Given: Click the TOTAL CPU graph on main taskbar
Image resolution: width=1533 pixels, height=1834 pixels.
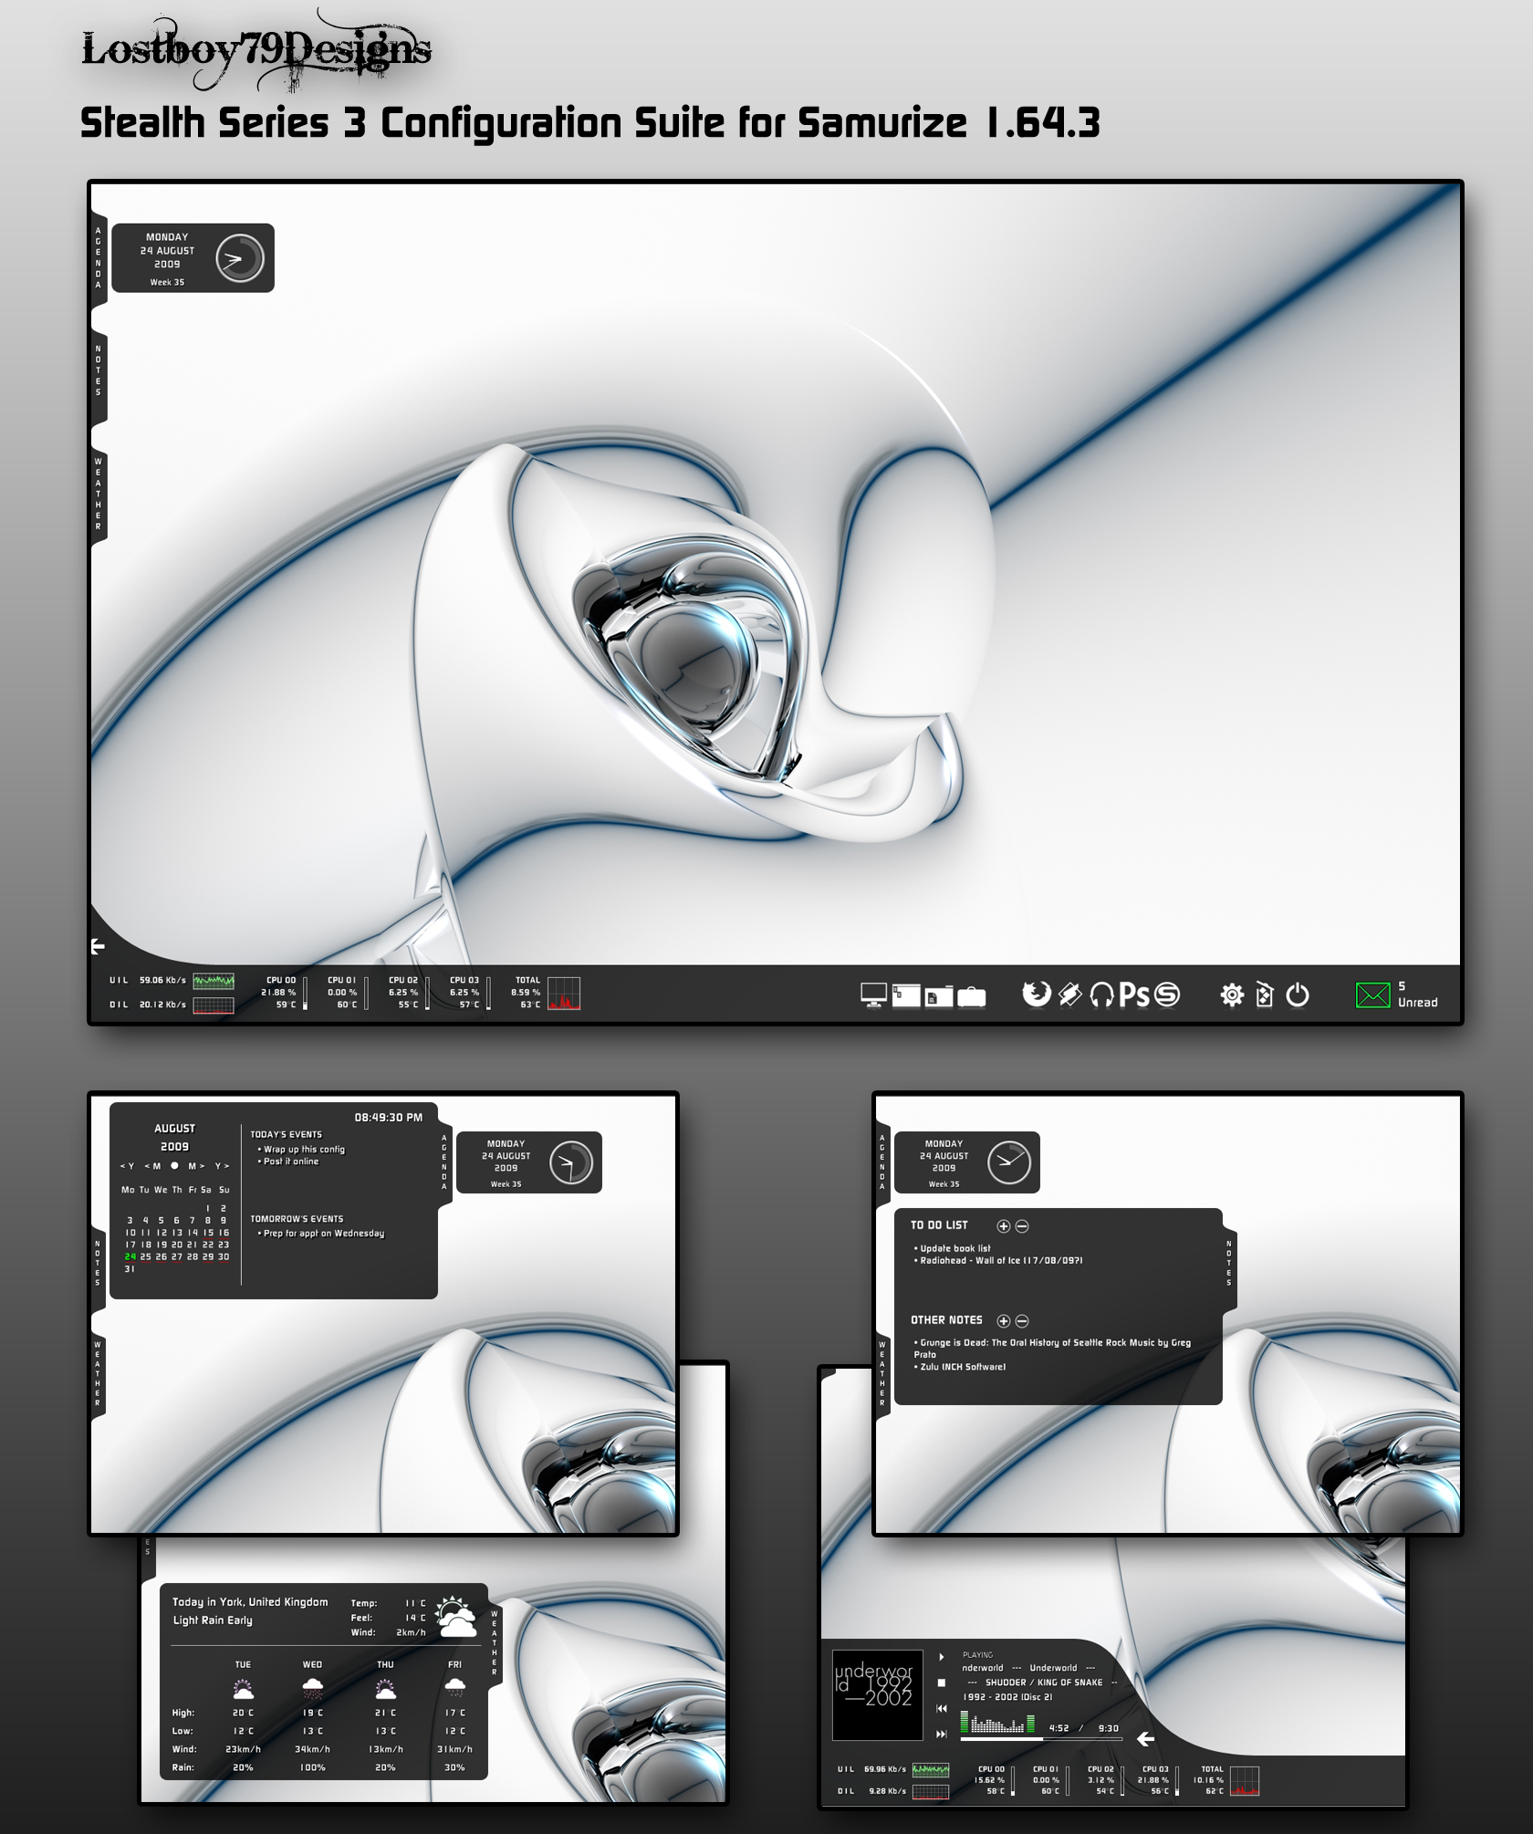Looking at the screenshot, I should [x=564, y=993].
